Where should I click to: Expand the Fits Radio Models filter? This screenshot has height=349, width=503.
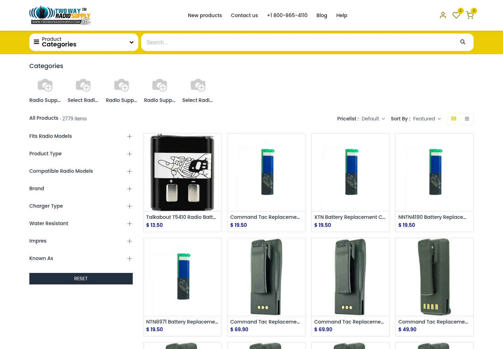tap(81, 136)
